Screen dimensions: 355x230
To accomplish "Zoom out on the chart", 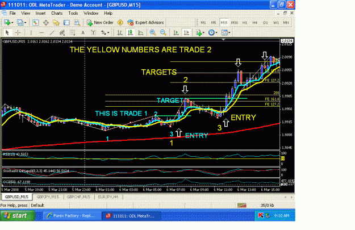I will click(163, 32).
